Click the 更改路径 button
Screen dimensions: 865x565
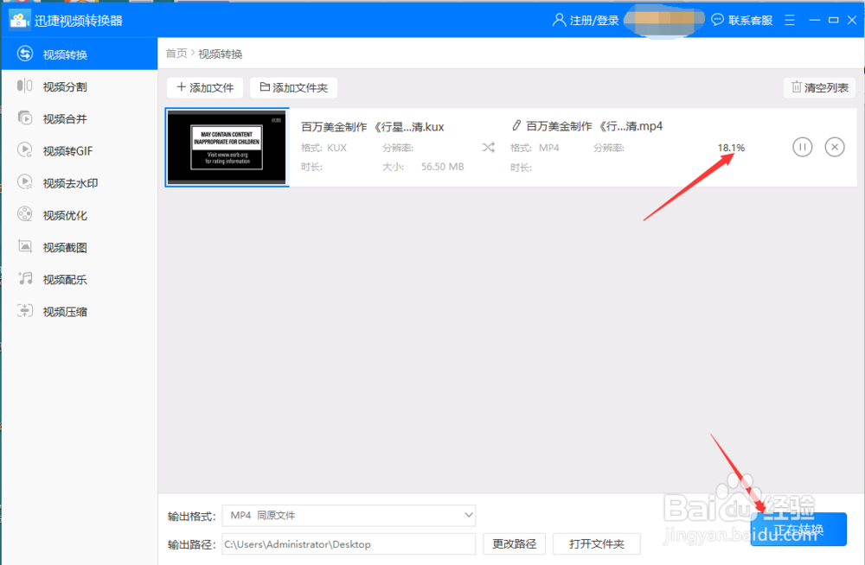(x=514, y=543)
